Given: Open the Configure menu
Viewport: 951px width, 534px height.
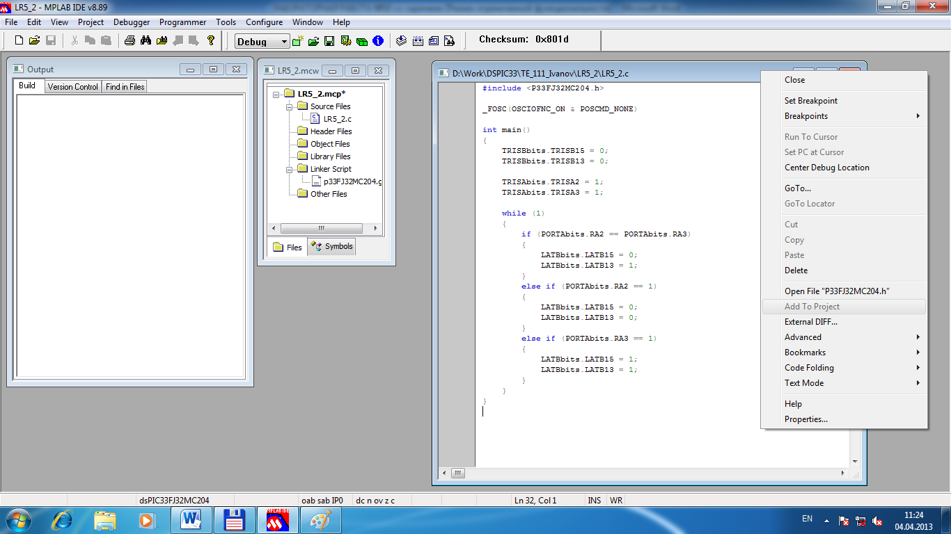Looking at the screenshot, I should tap(264, 22).
